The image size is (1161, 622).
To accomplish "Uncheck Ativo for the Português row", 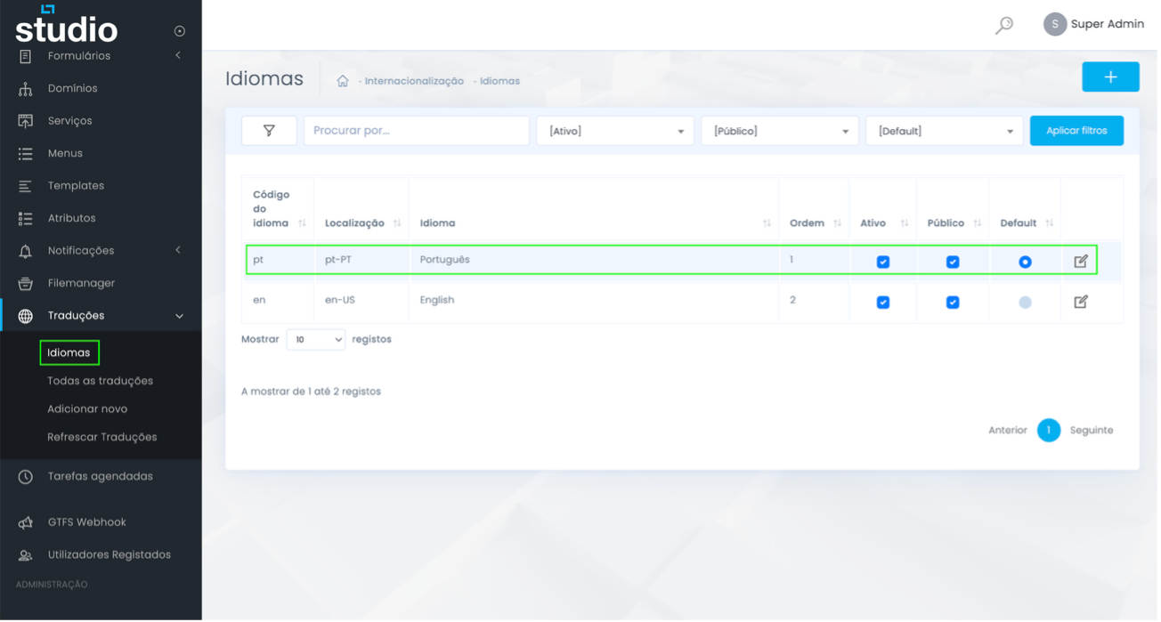I will pos(882,261).
